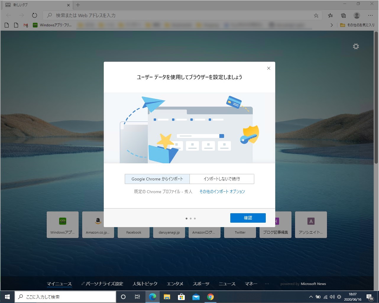Select the second carousel dot in dialog
The width and height of the screenshot is (379, 303).
(x=191, y=219)
